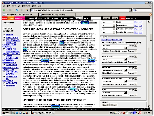The image size is (154, 116).
Task: Click the orange close-tab icon
Action: (x=150, y=15)
